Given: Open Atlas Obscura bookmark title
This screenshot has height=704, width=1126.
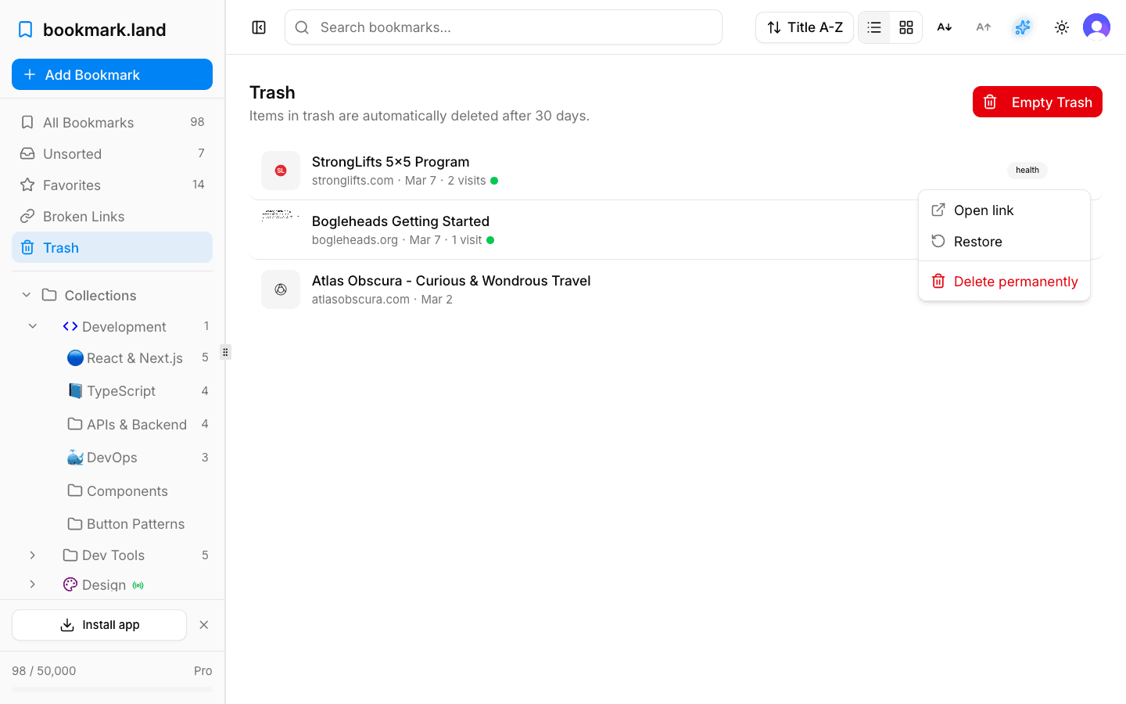Looking at the screenshot, I should click(451, 280).
